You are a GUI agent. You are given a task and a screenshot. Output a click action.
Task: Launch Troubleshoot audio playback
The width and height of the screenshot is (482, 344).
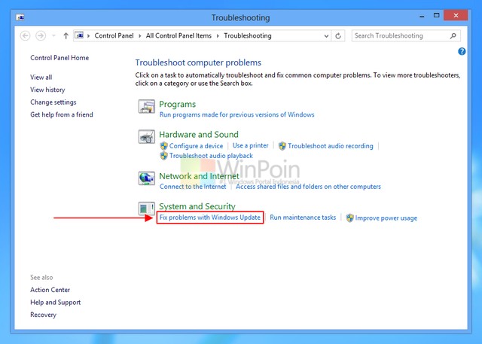(211, 156)
